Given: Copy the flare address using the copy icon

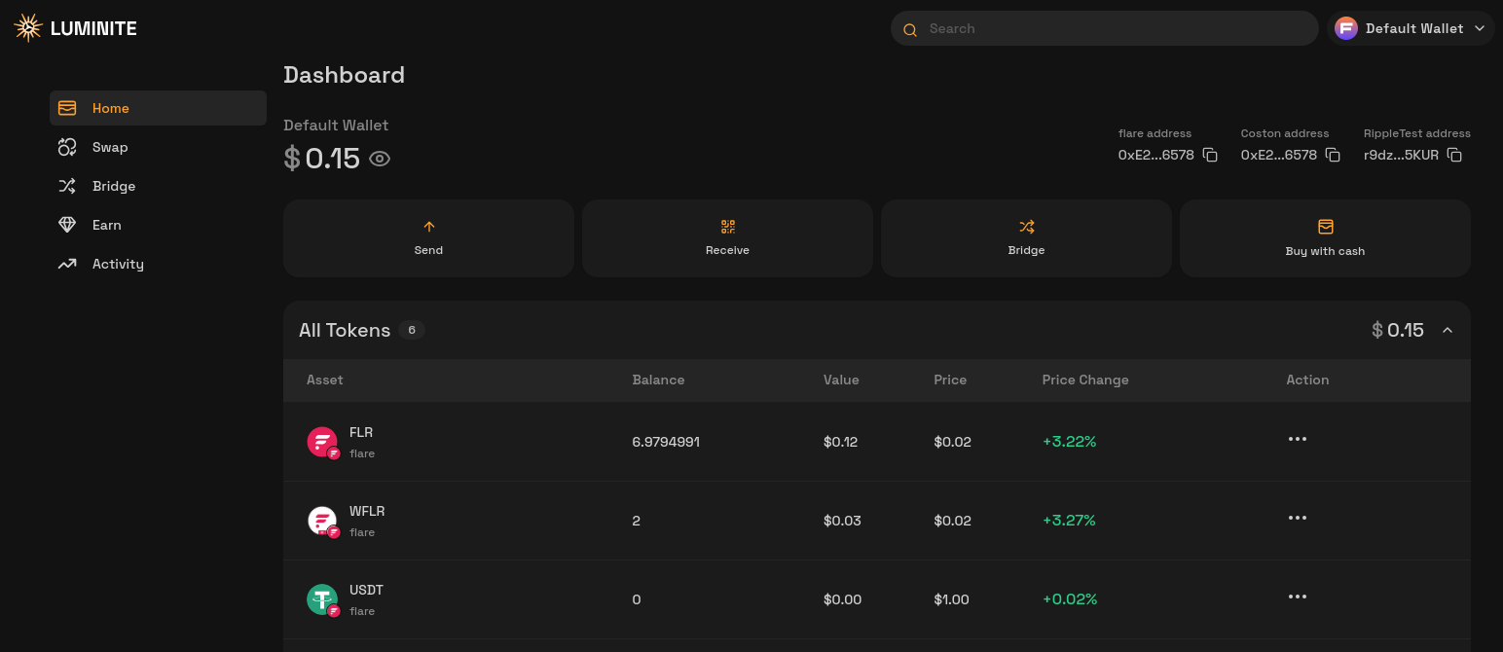Looking at the screenshot, I should click(1210, 154).
